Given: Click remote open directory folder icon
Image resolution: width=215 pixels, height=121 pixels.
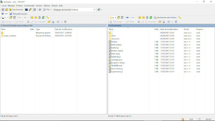Looking at the screenshot, I should tap(119, 17).
